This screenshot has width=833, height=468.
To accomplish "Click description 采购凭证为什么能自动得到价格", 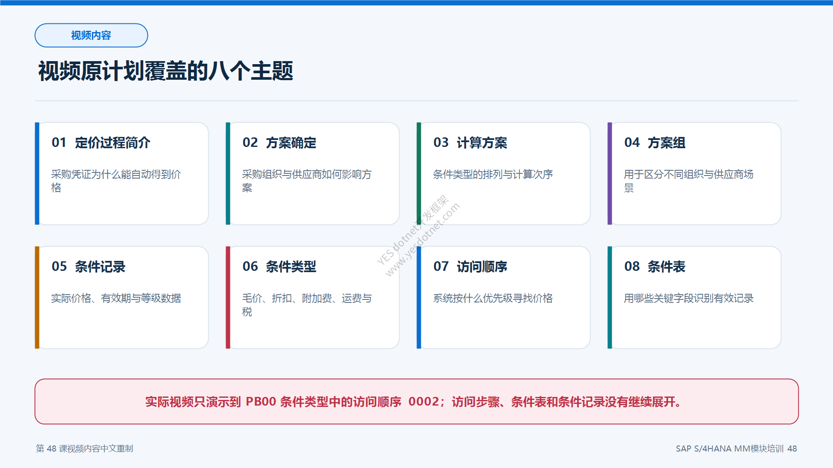I will click(x=116, y=181).
